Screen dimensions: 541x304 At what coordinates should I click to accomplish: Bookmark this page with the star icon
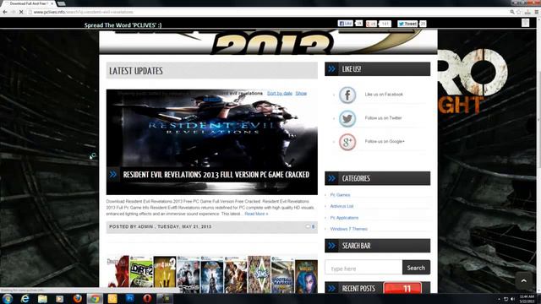[518, 12]
